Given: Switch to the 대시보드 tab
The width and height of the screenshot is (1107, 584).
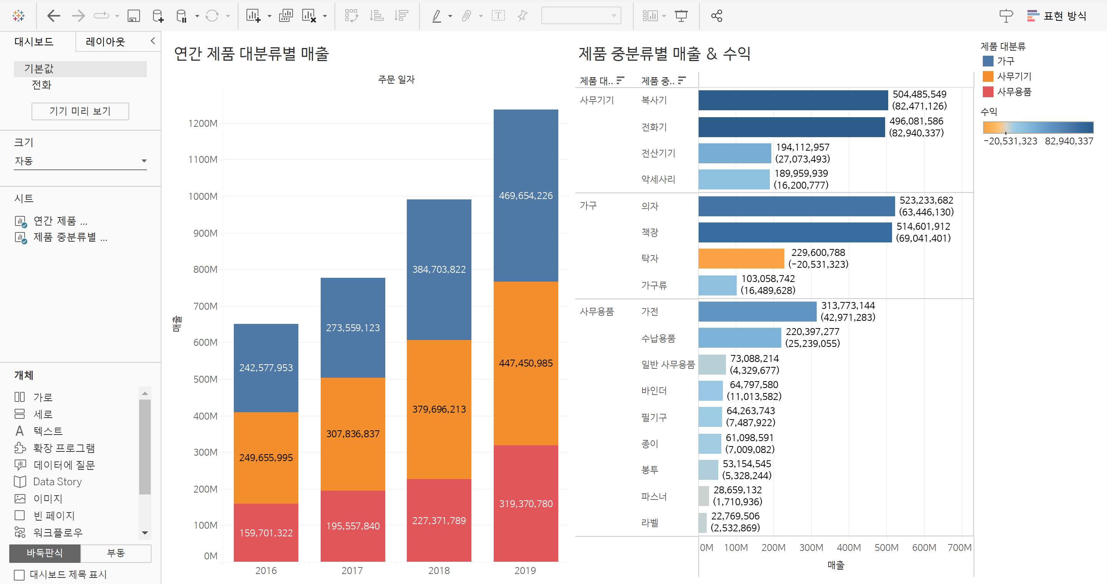Looking at the screenshot, I should 34,41.
